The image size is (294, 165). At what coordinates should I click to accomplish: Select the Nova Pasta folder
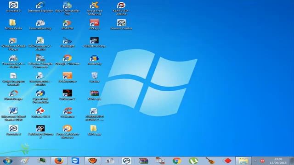pyautogui.click(x=13, y=24)
